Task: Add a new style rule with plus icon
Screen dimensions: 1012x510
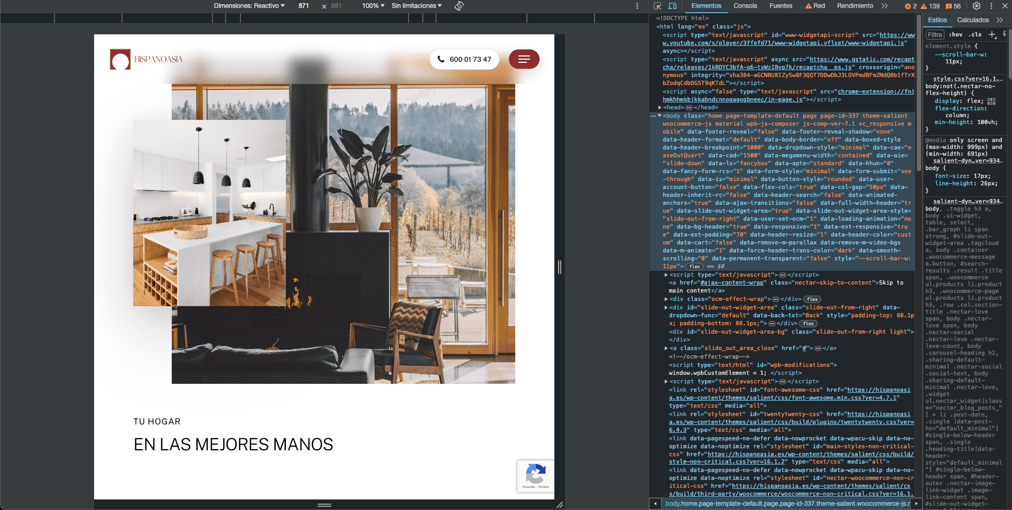Action: click(x=992, y=35)
